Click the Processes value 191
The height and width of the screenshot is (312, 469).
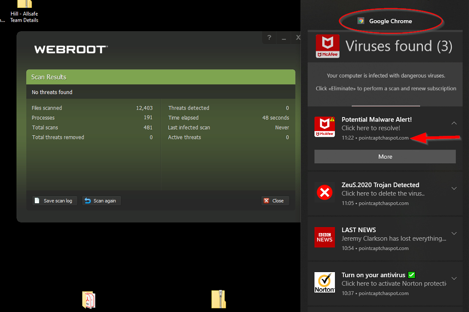tap(148, 117)
